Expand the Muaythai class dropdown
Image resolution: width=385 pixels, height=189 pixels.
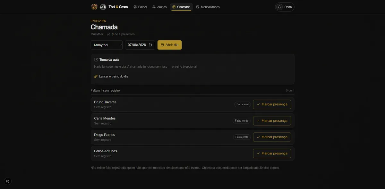107,45
